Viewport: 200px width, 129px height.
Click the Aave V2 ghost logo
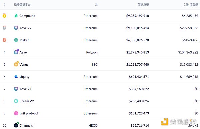click(16, 28)
